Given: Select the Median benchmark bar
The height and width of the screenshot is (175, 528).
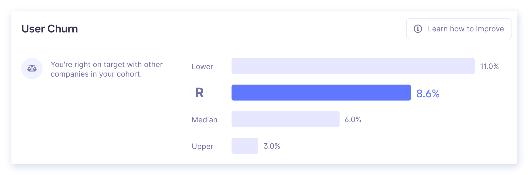Looking at the screenshot, I should (x=285, y=119).
